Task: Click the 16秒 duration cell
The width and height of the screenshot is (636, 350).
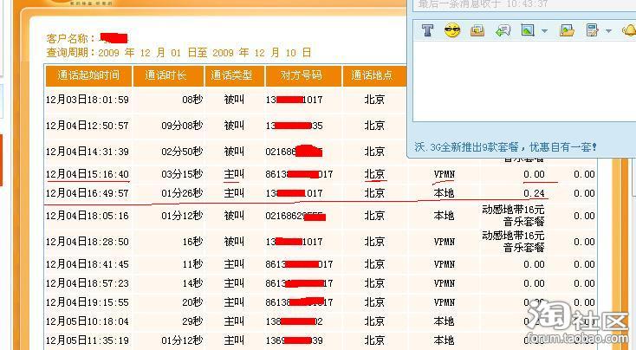Action: (192, 242)
